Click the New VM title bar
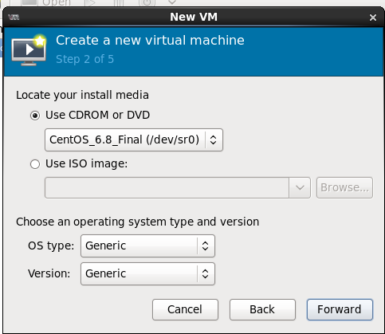 coord(194,17)
